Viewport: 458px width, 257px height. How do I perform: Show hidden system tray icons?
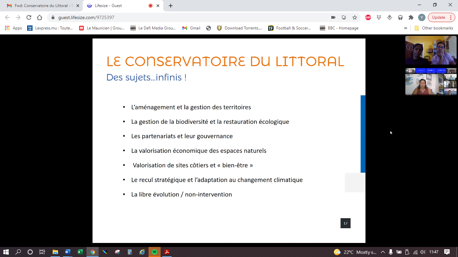pyautogui.click(x=383, y=252)
